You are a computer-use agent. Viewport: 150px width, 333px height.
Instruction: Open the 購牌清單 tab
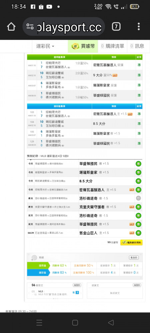(x=112, y=46)
